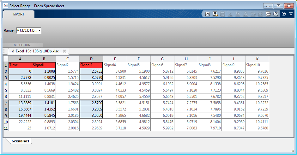The image size is (297, 155).
Task: Select column C header
Action: pyautogui.click(x=68, y=59)
